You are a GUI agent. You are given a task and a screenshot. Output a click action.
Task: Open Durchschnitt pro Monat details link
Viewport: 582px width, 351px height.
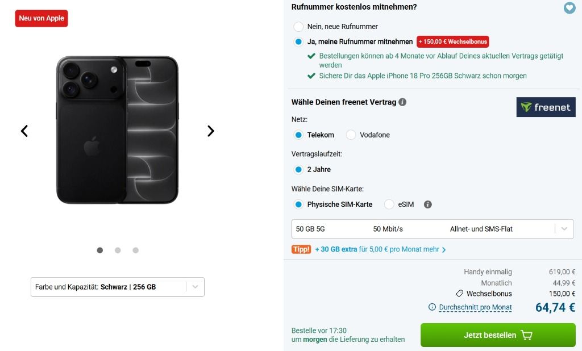(x=475, y=307)
